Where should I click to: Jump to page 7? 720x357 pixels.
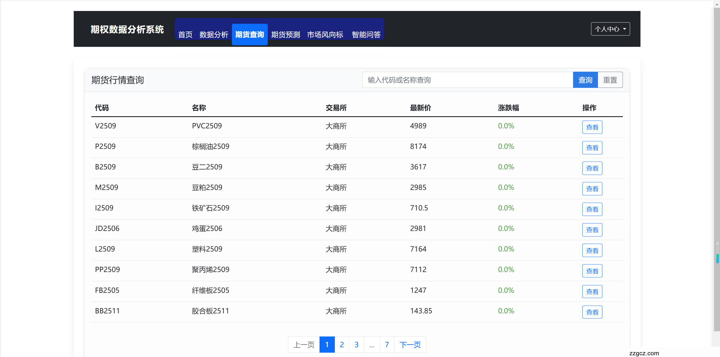pos(387,344)
